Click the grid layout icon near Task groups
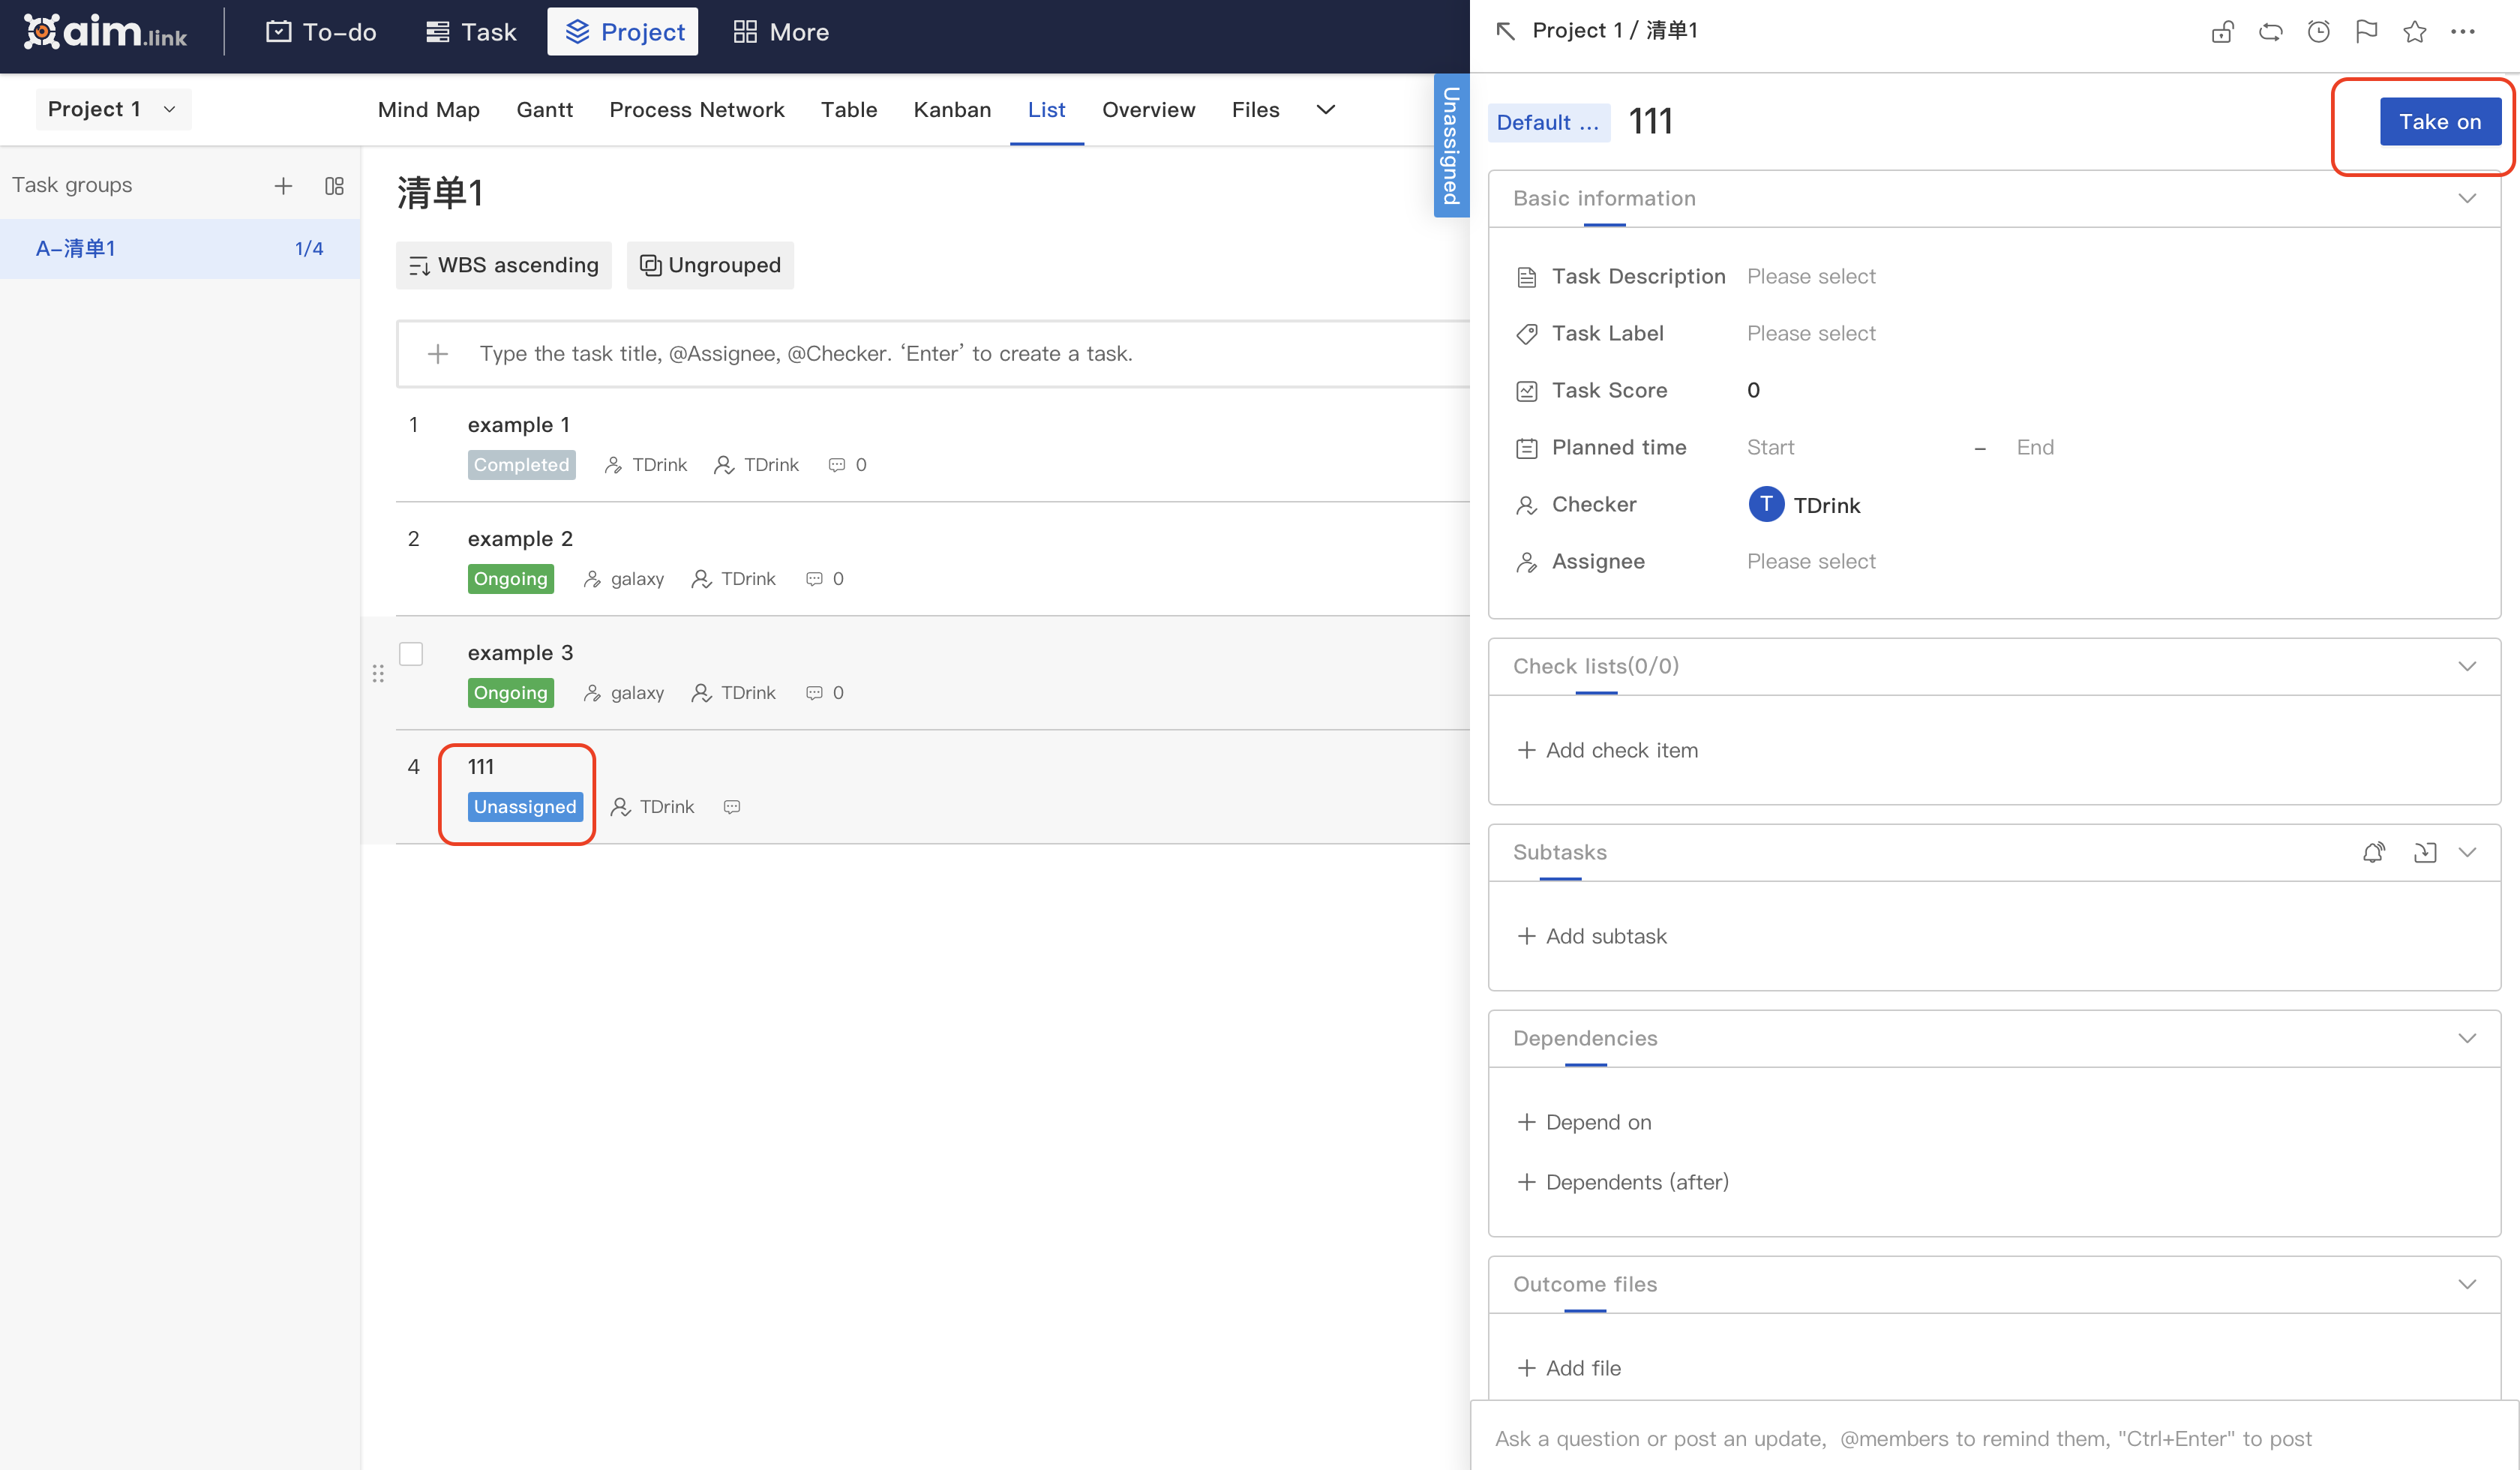The height and width of the screenshot is (1470, 2520). pyautogui.click(x=334, y=186)
